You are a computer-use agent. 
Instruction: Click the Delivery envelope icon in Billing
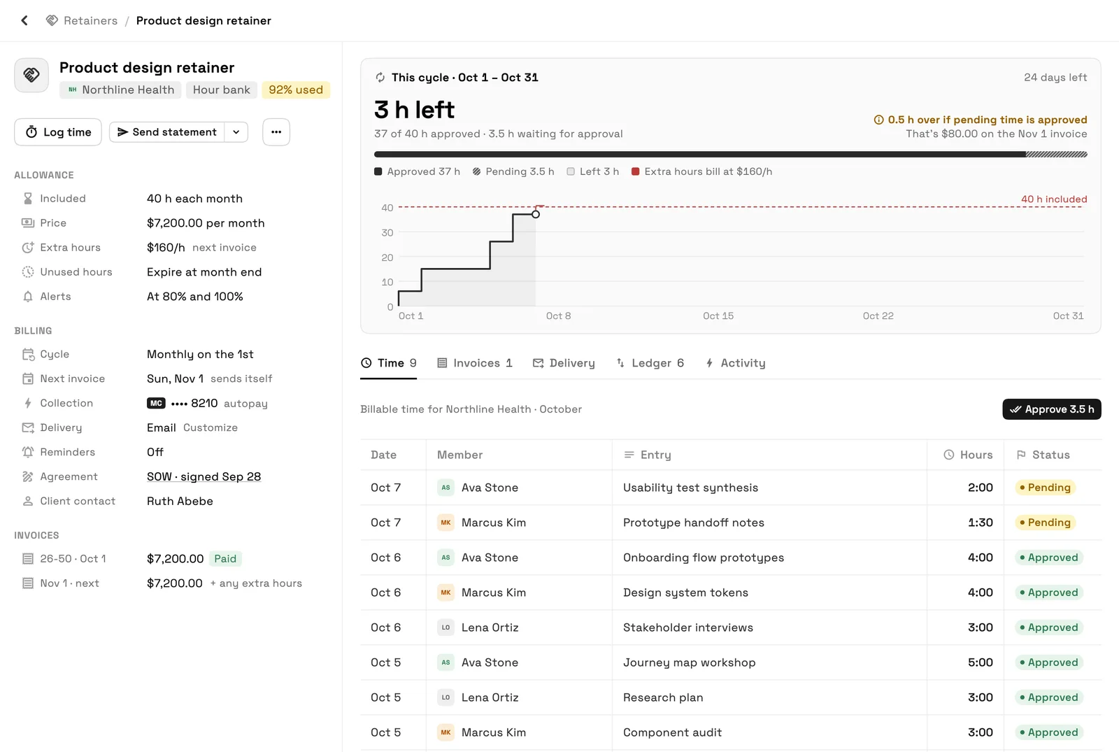click(x=28, y=428)
